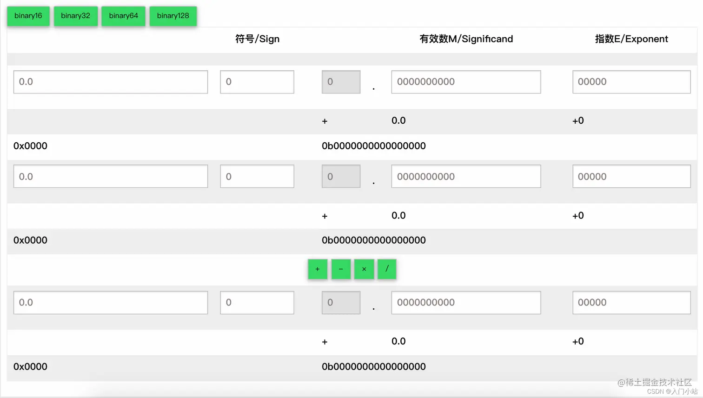Focus the second operand decimal value field

(111, 176)
